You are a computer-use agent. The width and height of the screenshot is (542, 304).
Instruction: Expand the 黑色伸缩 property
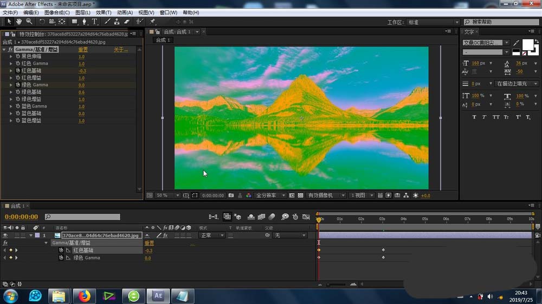click(x=11, y=56)
